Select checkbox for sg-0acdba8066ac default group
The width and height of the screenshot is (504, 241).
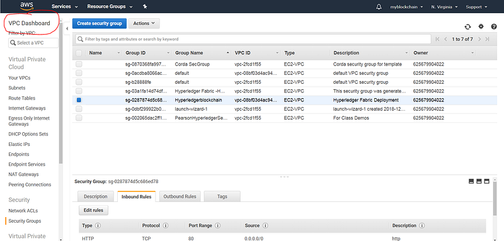coord(79,73)
